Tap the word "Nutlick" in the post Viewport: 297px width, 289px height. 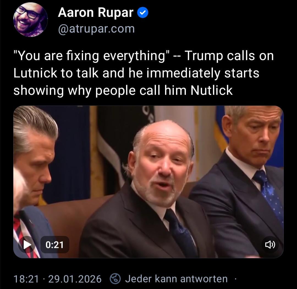click(211, 90)
